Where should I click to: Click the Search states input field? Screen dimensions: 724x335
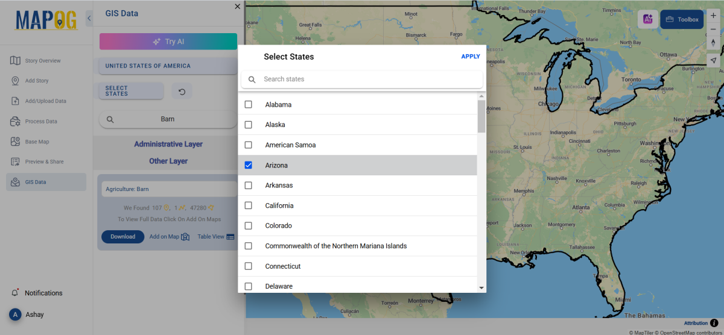[362, 79]
